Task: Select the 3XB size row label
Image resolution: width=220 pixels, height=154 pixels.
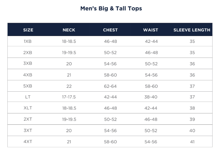Action: (28, 64)
